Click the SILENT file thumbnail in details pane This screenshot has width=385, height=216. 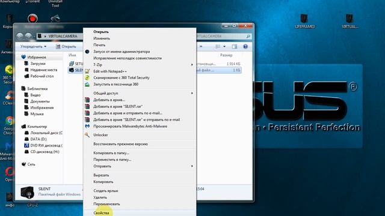coord(27,193)
